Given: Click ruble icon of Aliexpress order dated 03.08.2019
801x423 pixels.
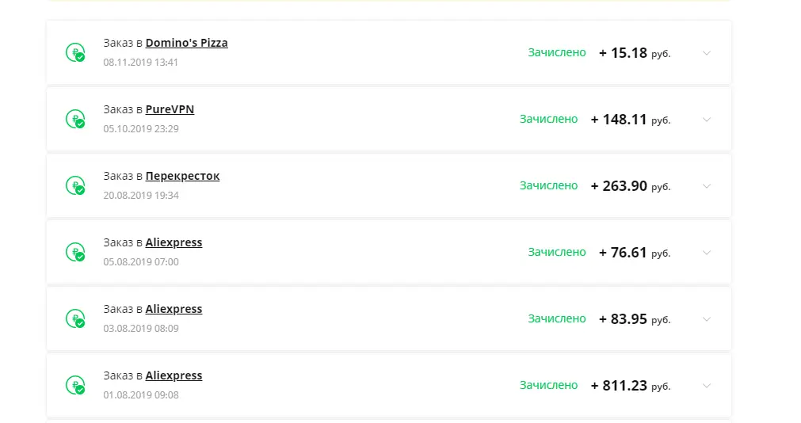Looking at the screenshot, I should (75, 318).
